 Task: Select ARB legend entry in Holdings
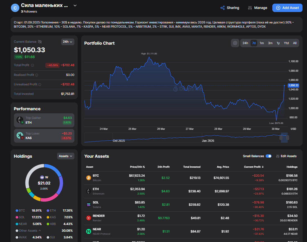coord(60,224)
